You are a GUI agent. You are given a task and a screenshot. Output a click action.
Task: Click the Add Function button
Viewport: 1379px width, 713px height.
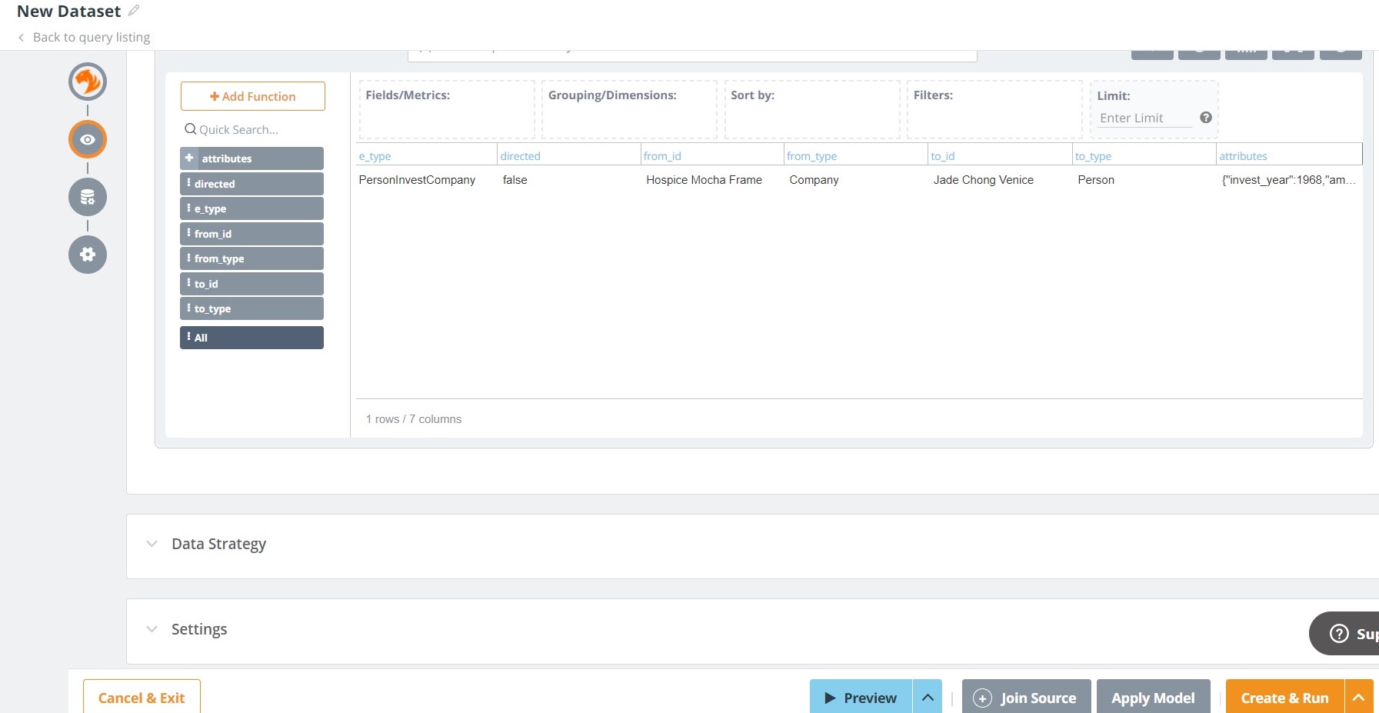[253, 96]
